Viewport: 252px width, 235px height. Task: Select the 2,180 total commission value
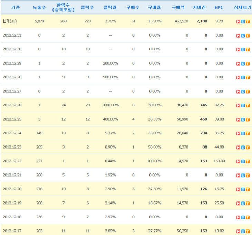(202, 21)
